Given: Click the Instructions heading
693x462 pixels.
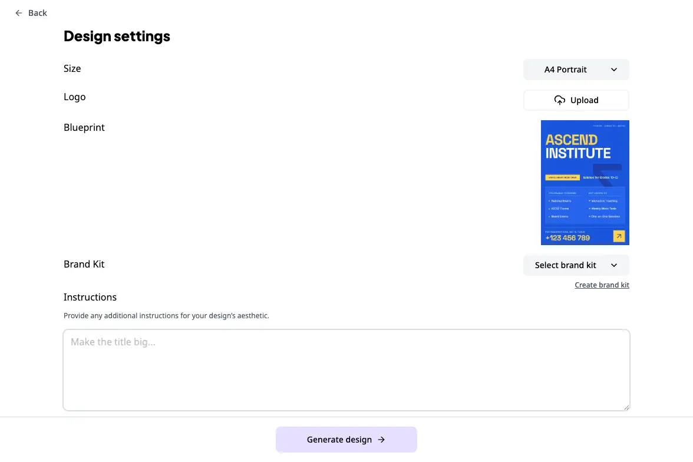Looking at the screenshot, I should point(90,297).
